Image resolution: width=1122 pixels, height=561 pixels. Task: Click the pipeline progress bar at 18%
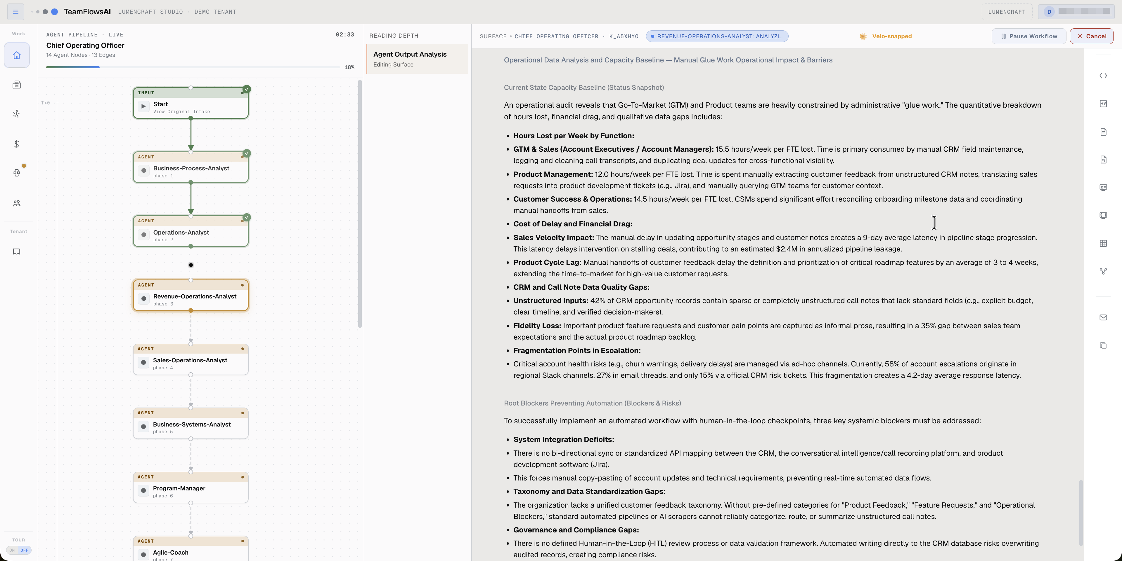(193, 67)
